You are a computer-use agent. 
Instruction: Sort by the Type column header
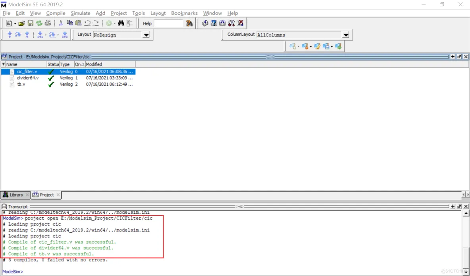[67, 64]
